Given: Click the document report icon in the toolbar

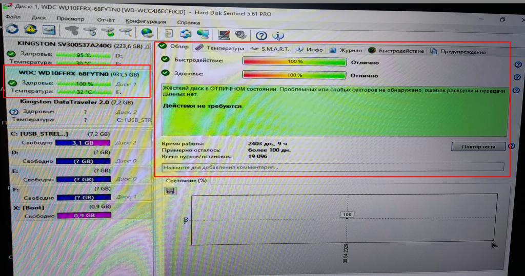Looking at the screenshot, I should (x=169, y=34).
